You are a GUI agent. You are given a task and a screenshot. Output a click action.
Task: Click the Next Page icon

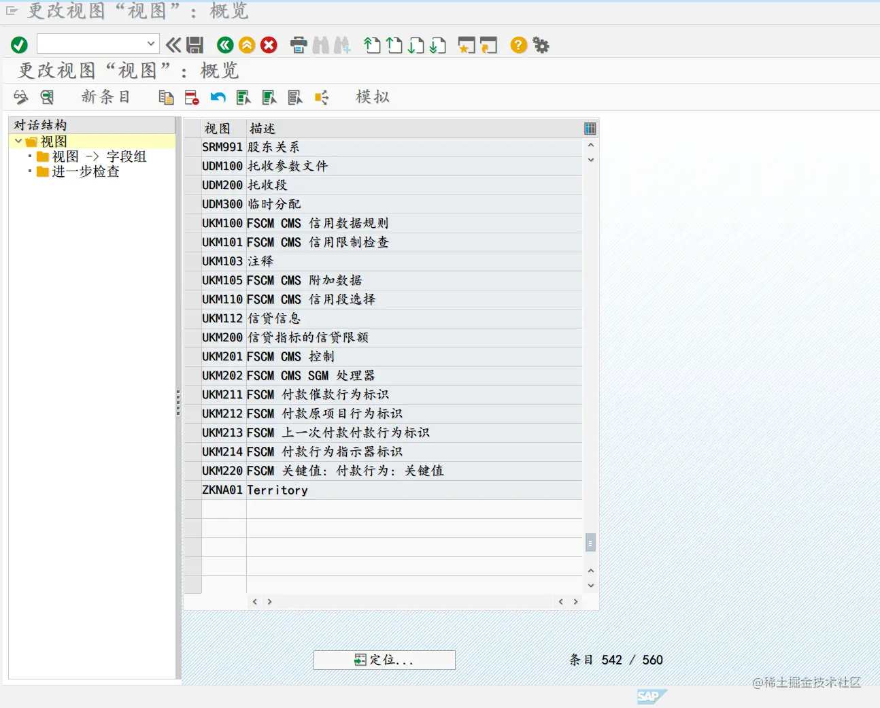click(416, 45)
